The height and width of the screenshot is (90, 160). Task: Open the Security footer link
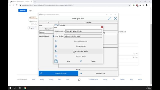click(51, 79)
